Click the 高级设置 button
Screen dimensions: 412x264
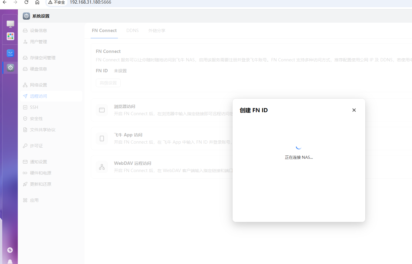(108, 83)
